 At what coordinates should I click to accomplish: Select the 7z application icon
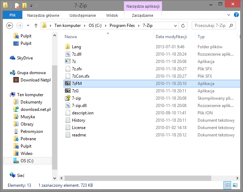[x=68, y=61]
